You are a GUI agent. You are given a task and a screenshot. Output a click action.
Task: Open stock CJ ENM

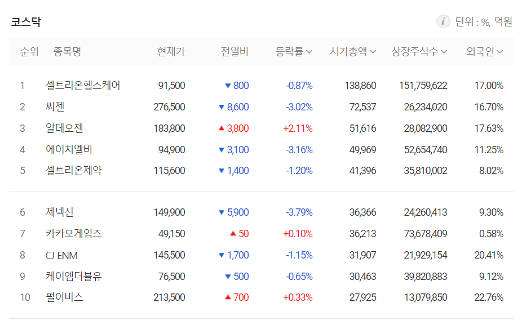[x=61, y=255]
